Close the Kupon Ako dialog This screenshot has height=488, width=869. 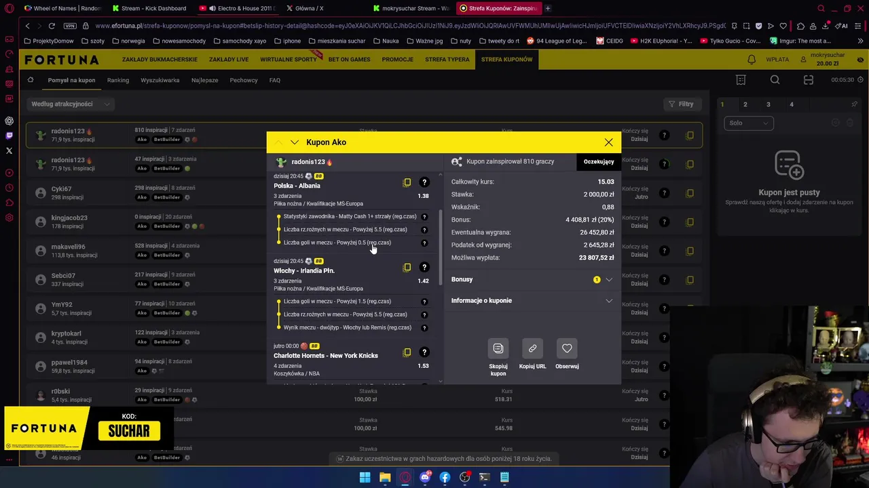[x=608, y=142]
